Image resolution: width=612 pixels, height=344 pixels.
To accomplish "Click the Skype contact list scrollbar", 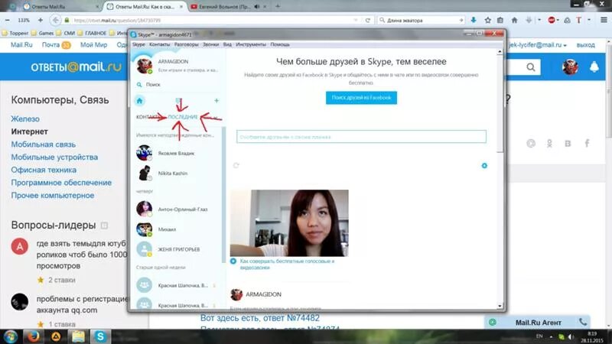I will tap(223, 195).
